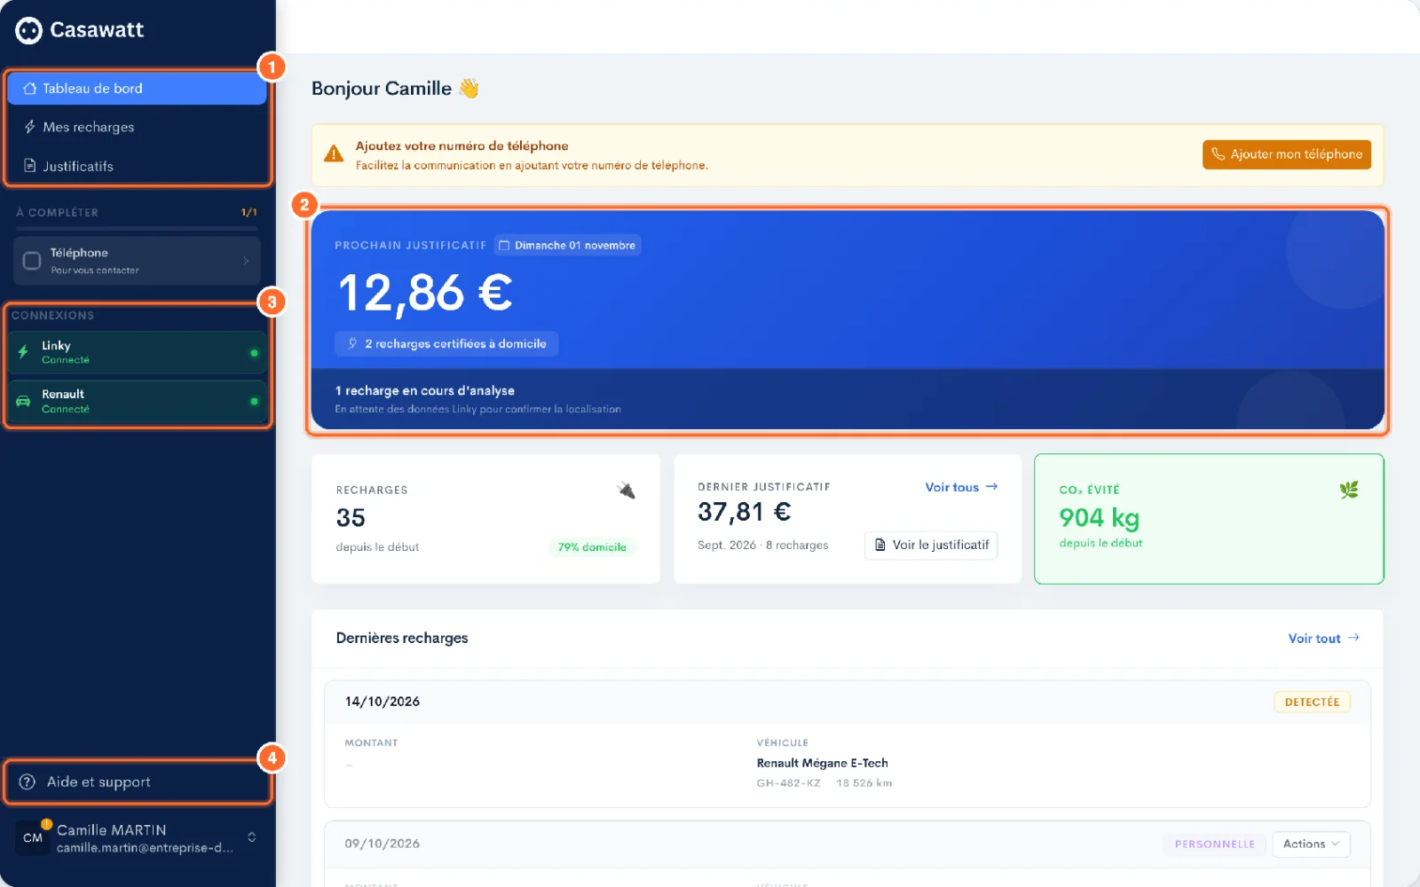The width and height of the screenshot is (1420, 887).
Task: Select the Linky connection card
Action: click(138, 352)
